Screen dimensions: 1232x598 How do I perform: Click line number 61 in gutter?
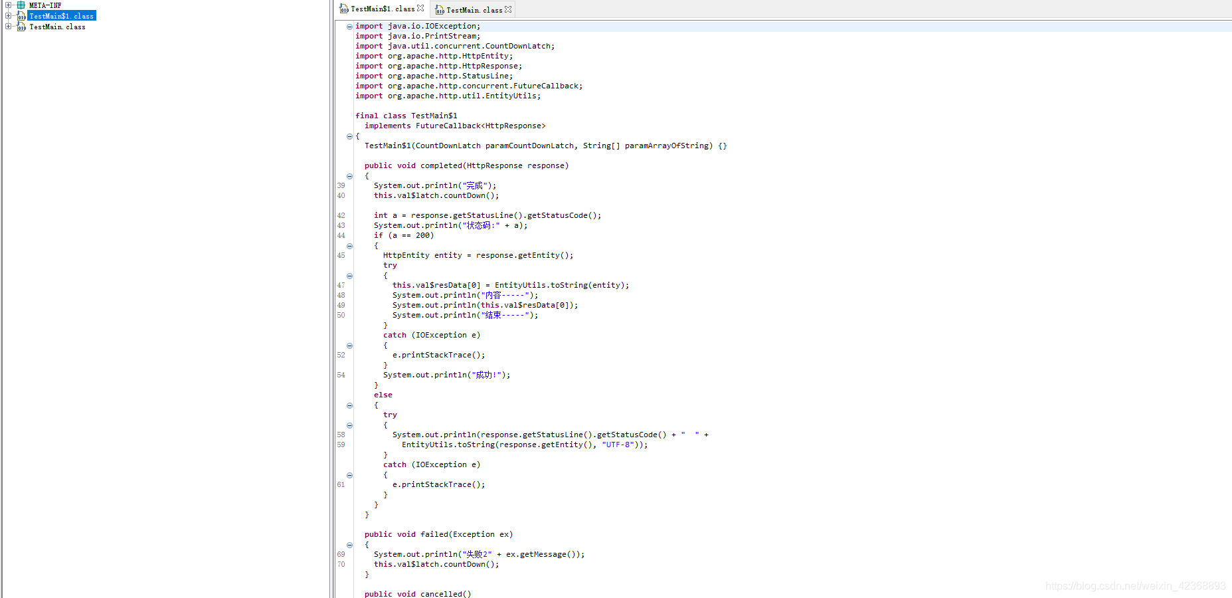pos(341,485)
